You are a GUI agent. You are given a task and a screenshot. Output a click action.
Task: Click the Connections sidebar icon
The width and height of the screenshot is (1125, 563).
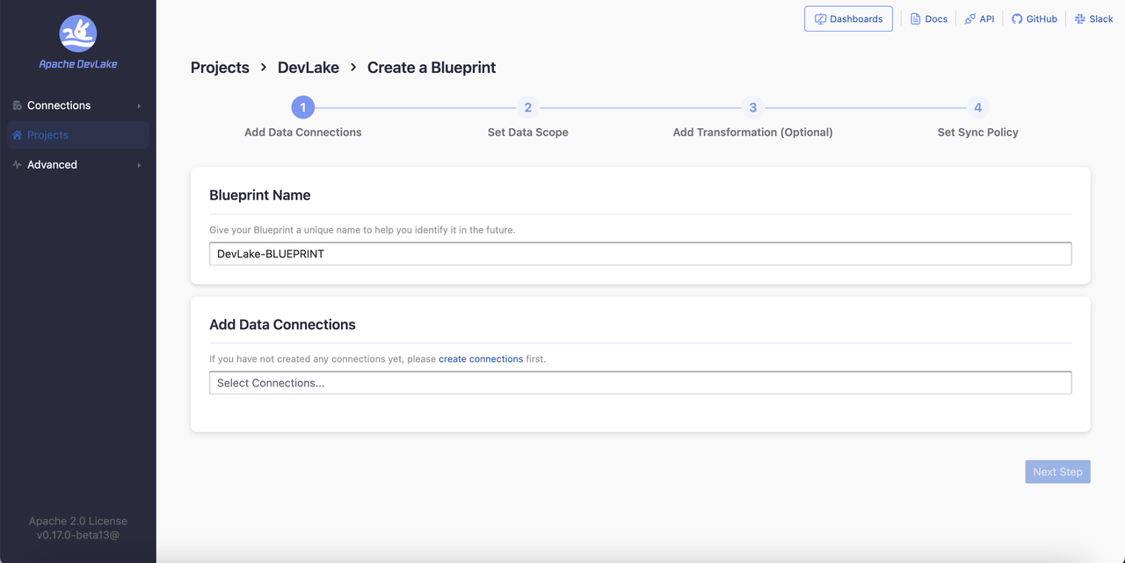17,105
